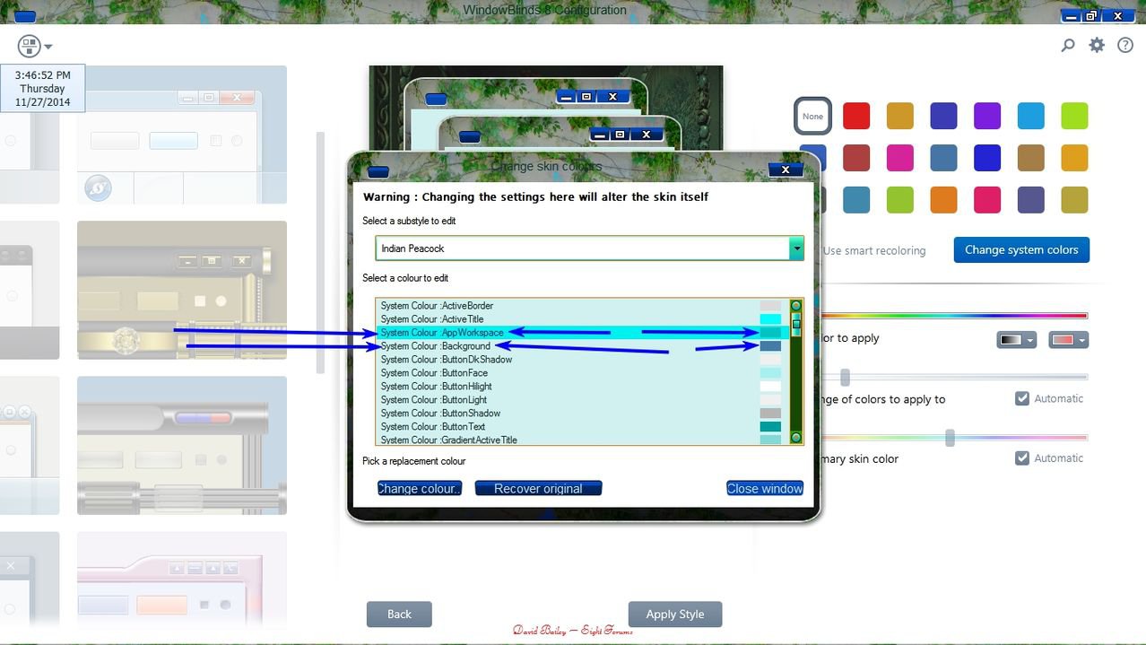Select System Colour :AppWorkspace row
The height and width of the screenshot is (645, 1146).
pyautogui.click(x=581, y=333)
